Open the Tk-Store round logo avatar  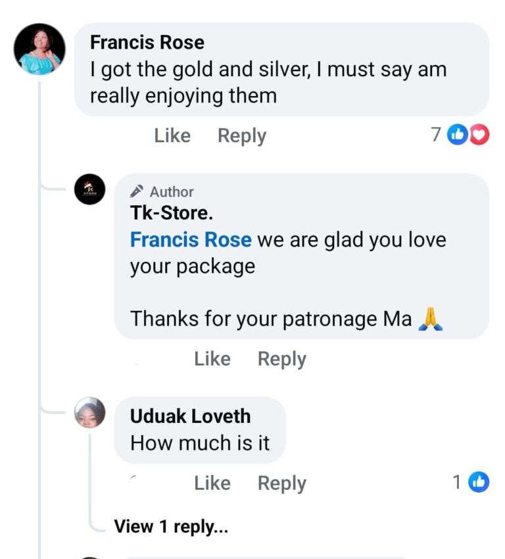(x=89, y=190)
